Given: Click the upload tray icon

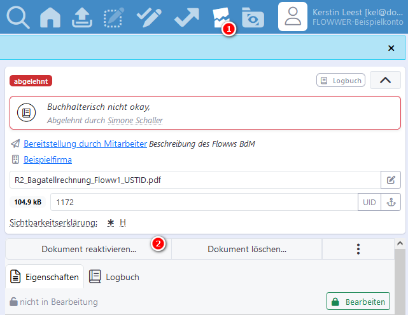Looking at the screenshot, I should pyautogui.click(x=83, y=17).
